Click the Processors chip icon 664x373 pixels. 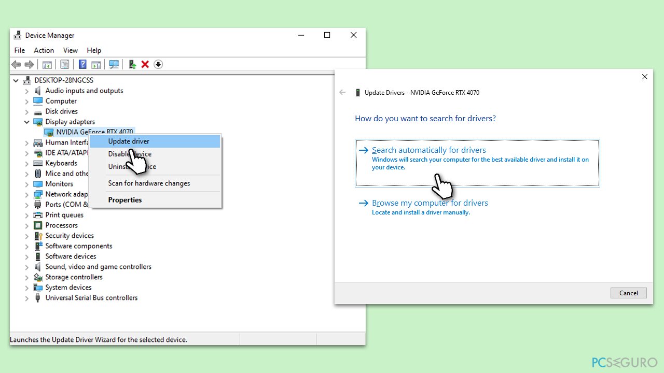[x=38, y=225]
